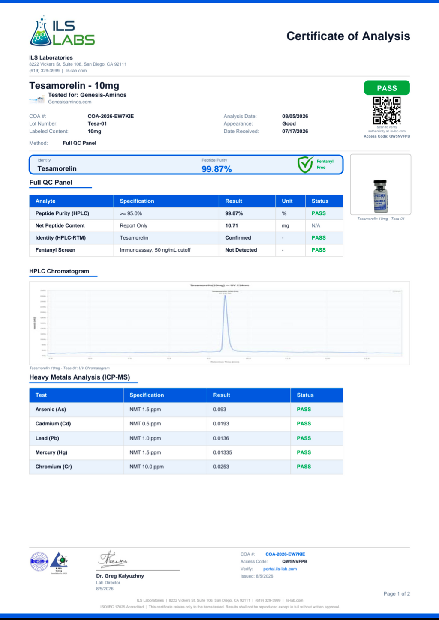Screen dimensions: 439x620
Task: Click the Chromium (Cr) row label
Action: coord(54,467)
